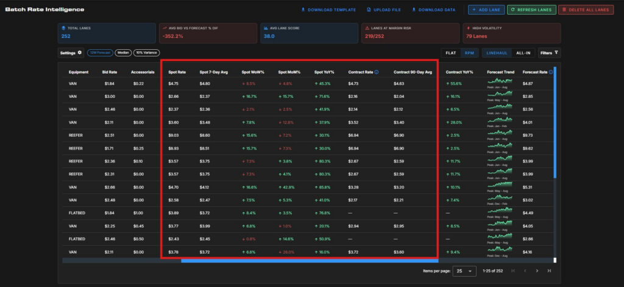
Task: Click the horizontal table scrollbar
Action: (x=310, y=260)
